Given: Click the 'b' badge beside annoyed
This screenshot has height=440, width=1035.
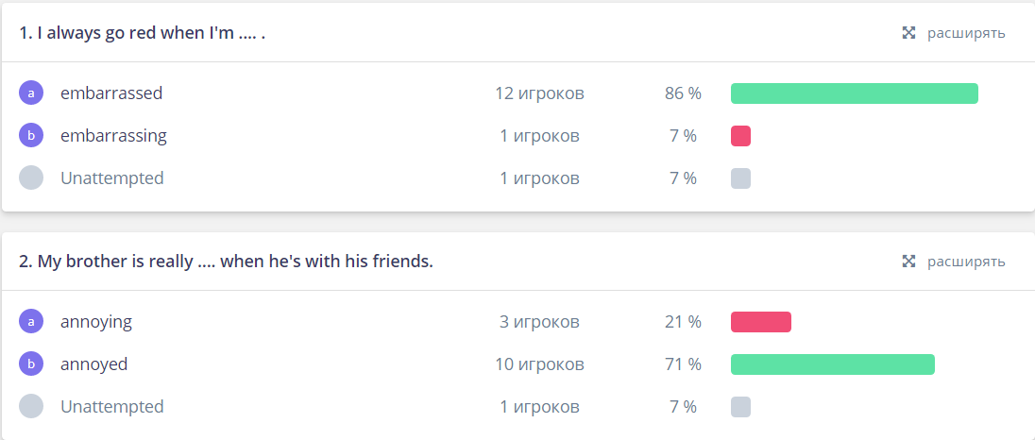Looking at the screenshot, I should coord(31,364).
